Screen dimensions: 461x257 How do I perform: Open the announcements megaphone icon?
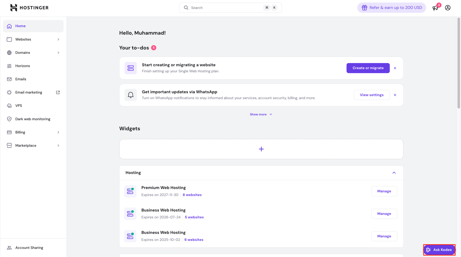pos(435,8)
